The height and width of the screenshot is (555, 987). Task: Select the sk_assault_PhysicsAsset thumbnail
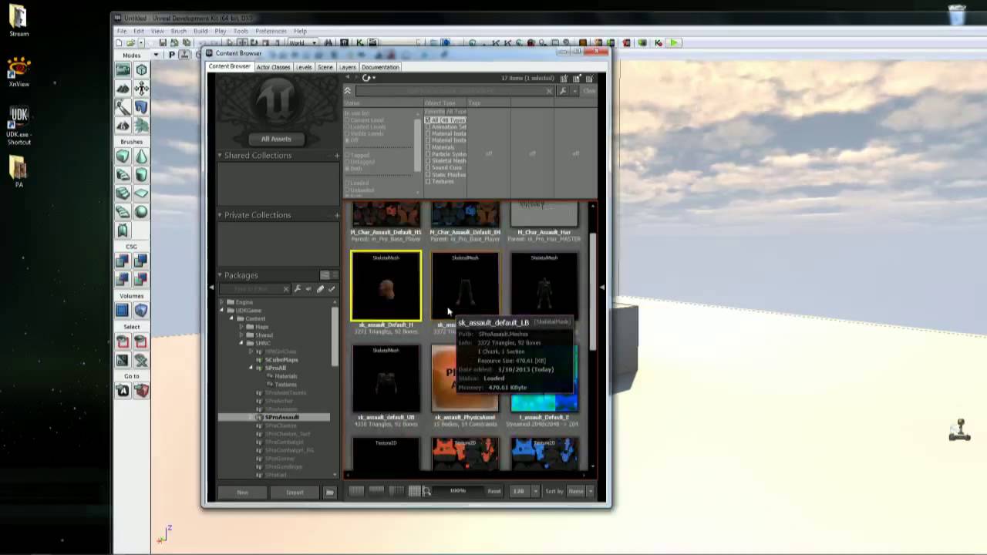pos(465,378)
